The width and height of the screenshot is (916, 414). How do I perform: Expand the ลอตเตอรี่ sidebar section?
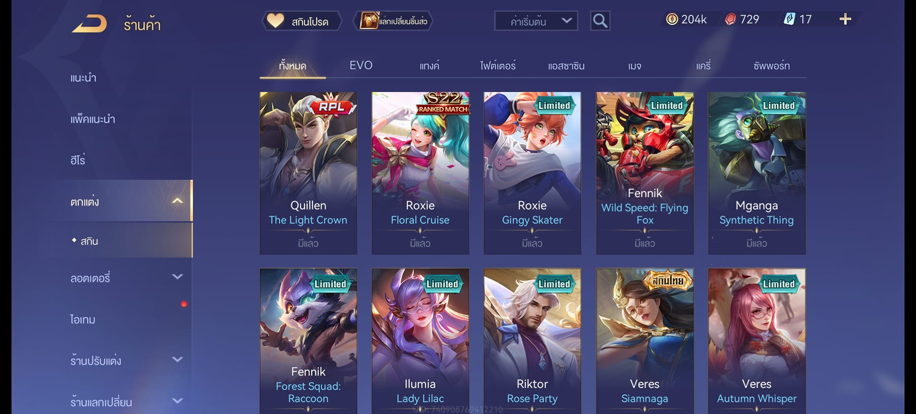178,277
